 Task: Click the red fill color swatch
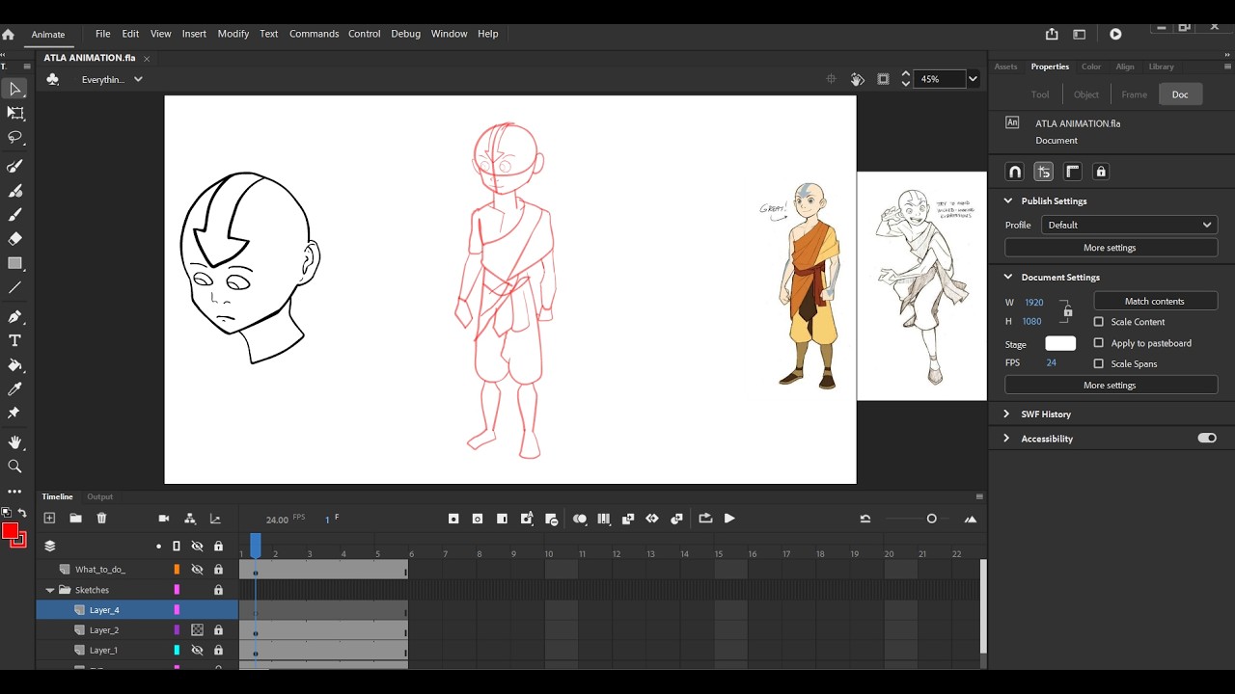click(x=10, y=531)
